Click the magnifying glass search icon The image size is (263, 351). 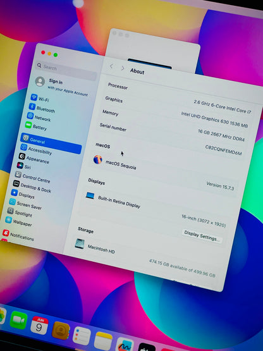pyautogui.click(x=39, y=65)
